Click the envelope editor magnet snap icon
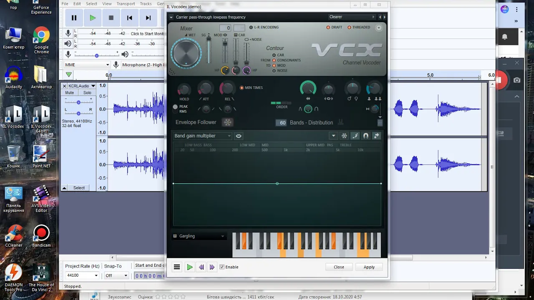534x300 pixels. [x=366, y=136]
